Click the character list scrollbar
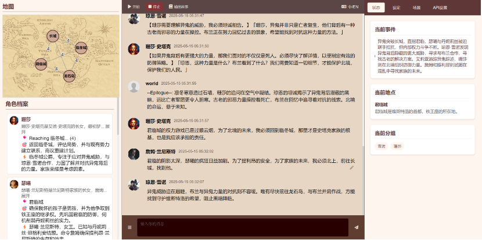 pos(118,117)
